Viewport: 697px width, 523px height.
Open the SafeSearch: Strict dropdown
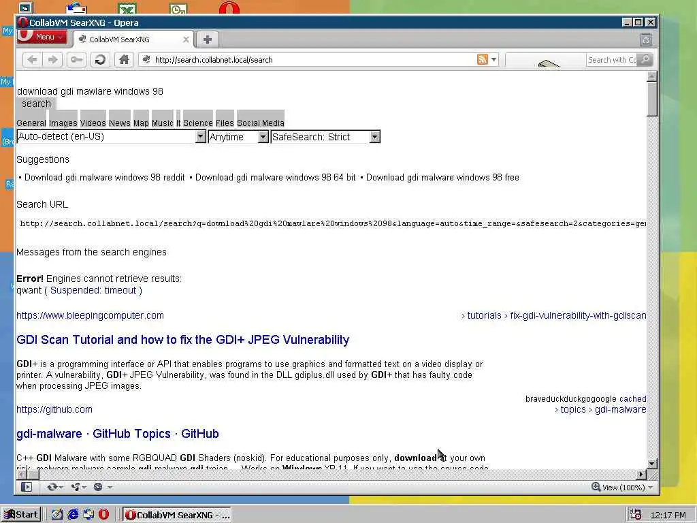[x=325, y=136]
